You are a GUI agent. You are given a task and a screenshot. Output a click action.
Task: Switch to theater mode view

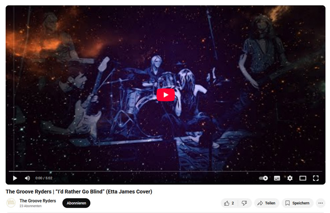[303, 178]
